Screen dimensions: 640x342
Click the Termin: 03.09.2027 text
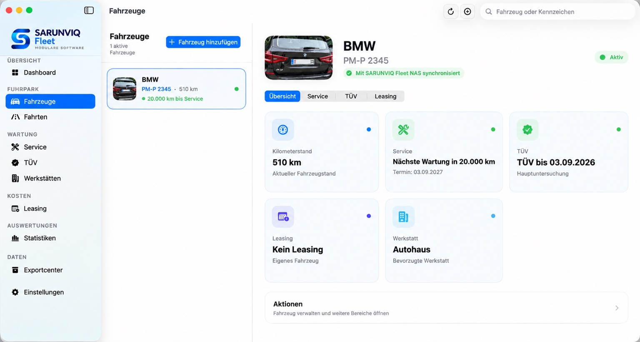[x=418, y=172]
